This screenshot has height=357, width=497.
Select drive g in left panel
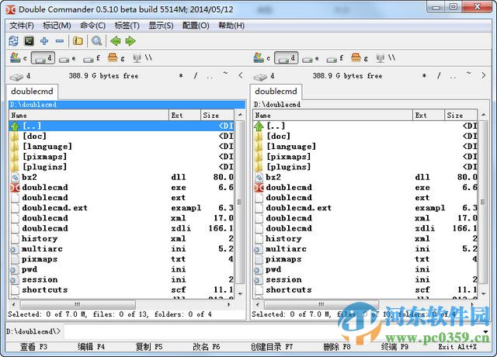click(116, 58)
